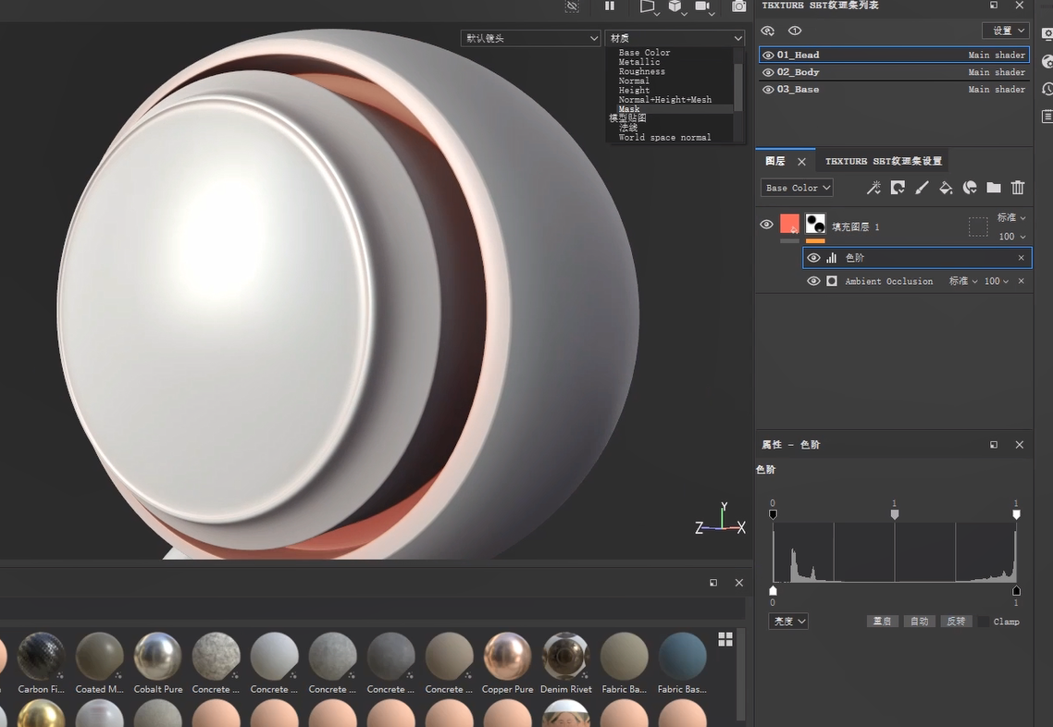Select the Ambient Occlusion effect row
This screenshot has height=727, width=1053.
pyautogui.click(x=917, y=281)
